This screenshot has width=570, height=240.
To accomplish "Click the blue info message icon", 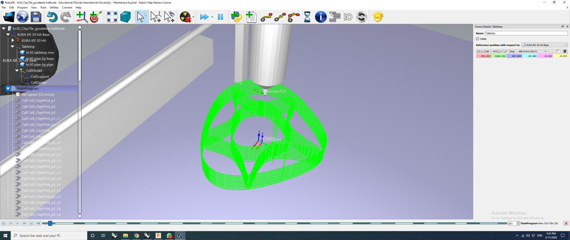I will [x=321, y=17].
